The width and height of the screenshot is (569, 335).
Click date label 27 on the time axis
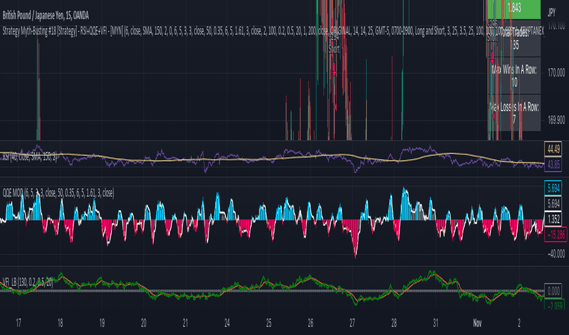352,323
